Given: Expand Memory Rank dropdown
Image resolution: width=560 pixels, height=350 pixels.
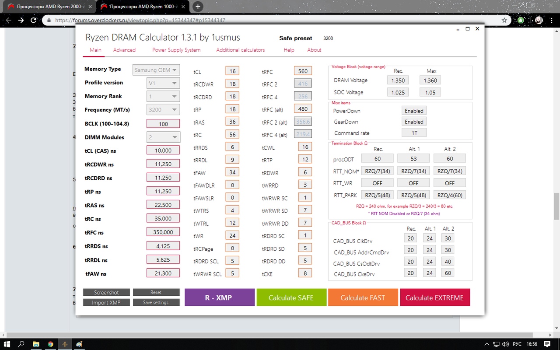Looking at the screenshot, I should 163,97.
